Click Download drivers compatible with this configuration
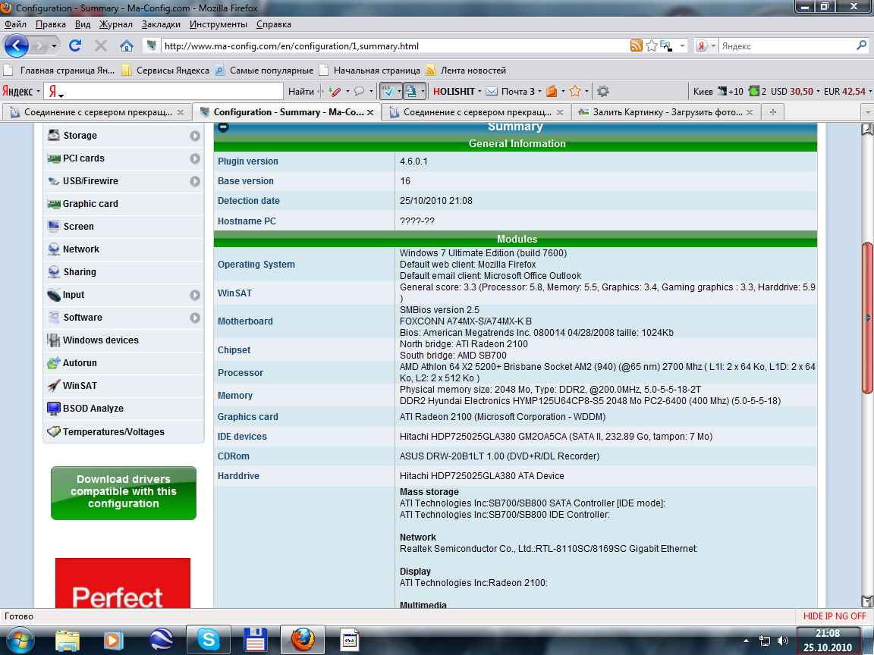874x655 pixels. pos(123,493)
